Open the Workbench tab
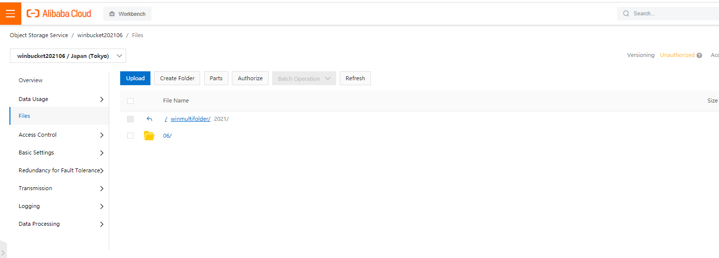This screenshot has width=719, height=258. point(127,14)
